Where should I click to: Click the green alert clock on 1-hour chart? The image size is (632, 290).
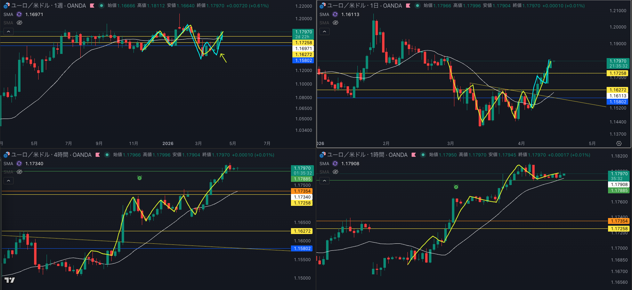point(456,187)
